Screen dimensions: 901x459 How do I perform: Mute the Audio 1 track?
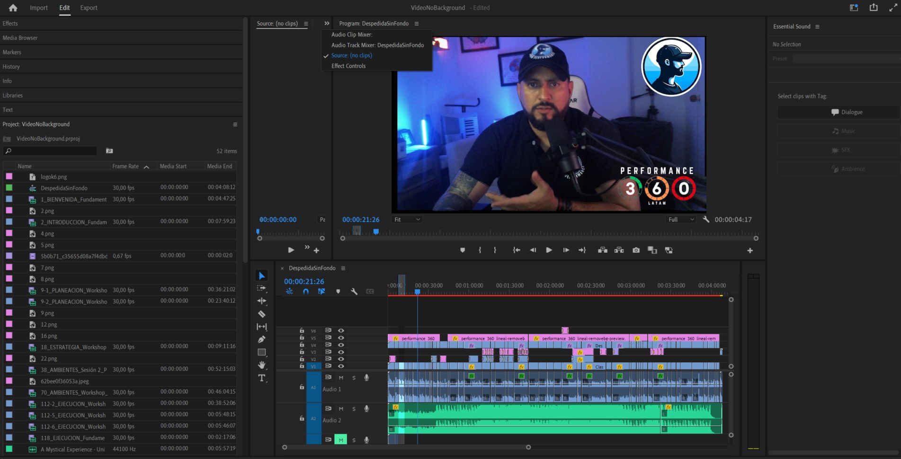341,378
